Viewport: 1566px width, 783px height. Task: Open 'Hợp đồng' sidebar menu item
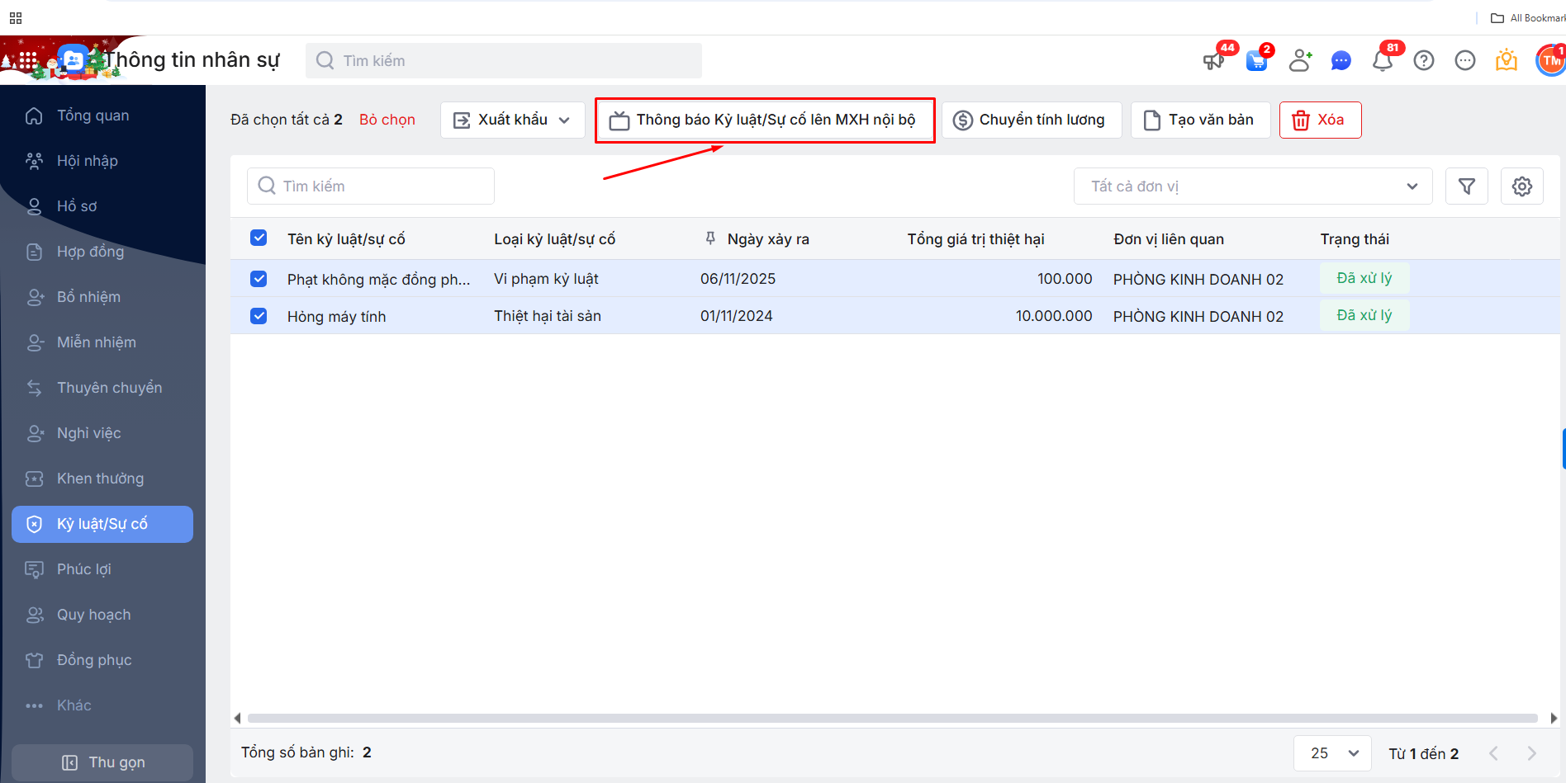(x=90, y=252)
